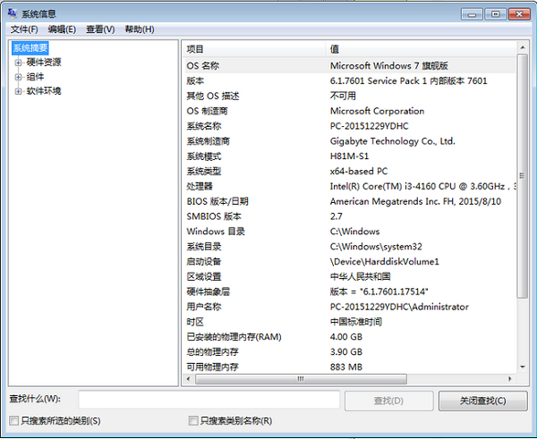This screenshot has height=439, width=537.
Task: Click the value \Device\HarddiskVolume1
Action: pyautogui.click(x=384, y=262)
